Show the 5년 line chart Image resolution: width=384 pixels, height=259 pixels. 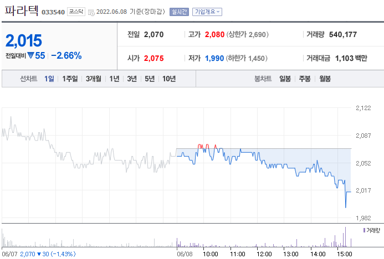[150, 79]
